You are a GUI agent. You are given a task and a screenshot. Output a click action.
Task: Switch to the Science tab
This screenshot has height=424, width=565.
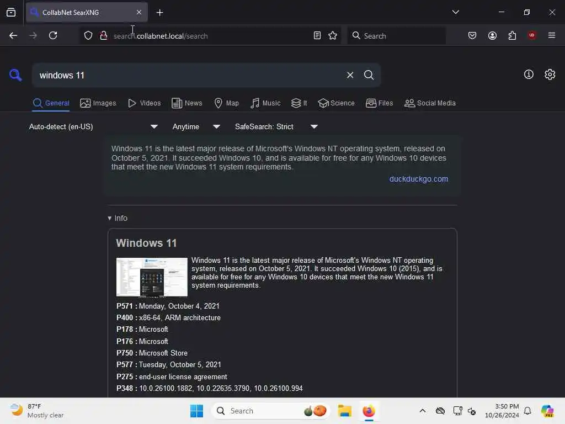click(x=336, y=103)
